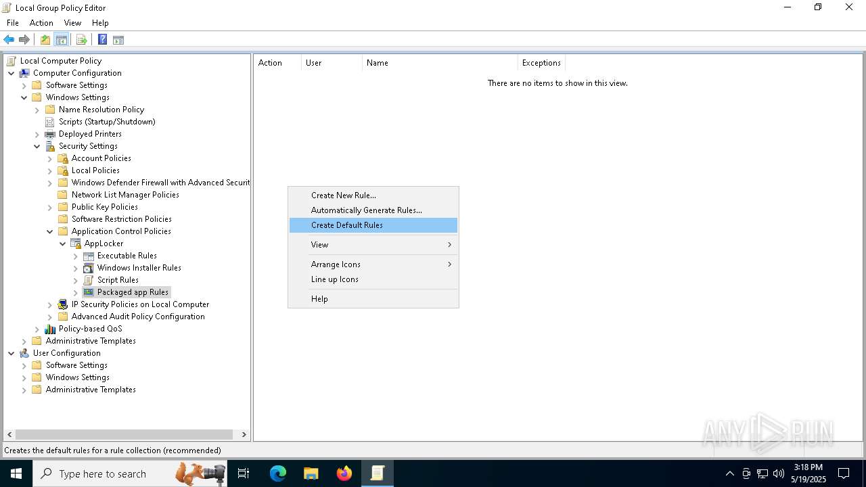Collapse the Application Control Policies node
866x487 pixels.
pos(49,231)
